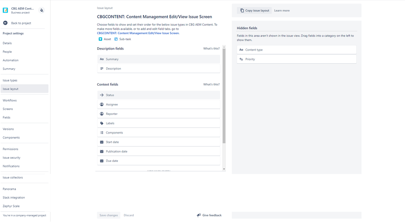The image size is (405, 222).
Task: Select Issue layout in the sidebar
Action: click(x=24, y=88)
